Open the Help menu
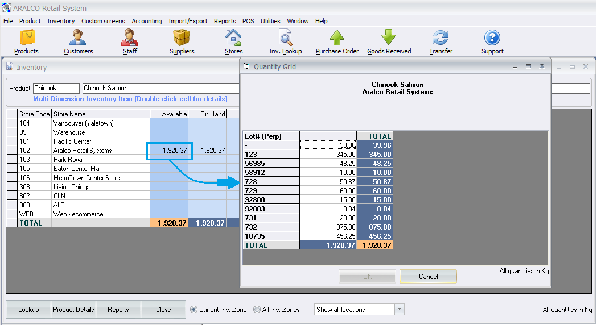This screenshot has width=597, height=325. pos(322,21)
